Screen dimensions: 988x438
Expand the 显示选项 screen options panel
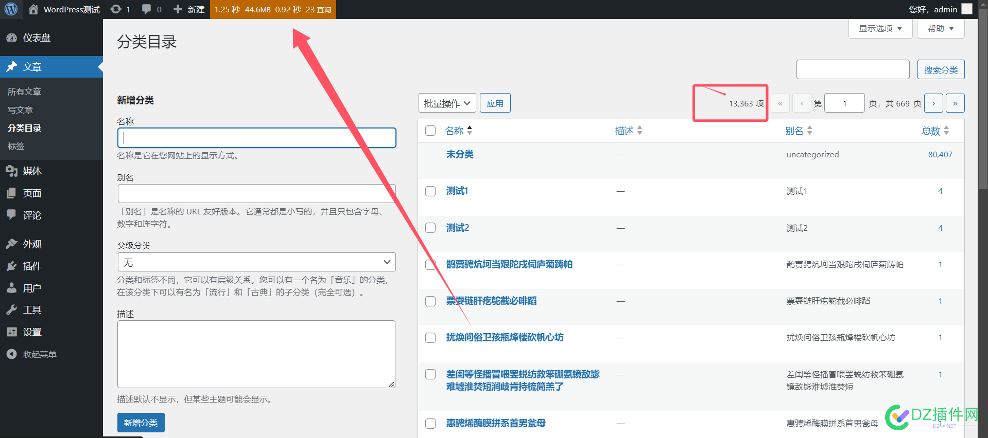(880, 28)
